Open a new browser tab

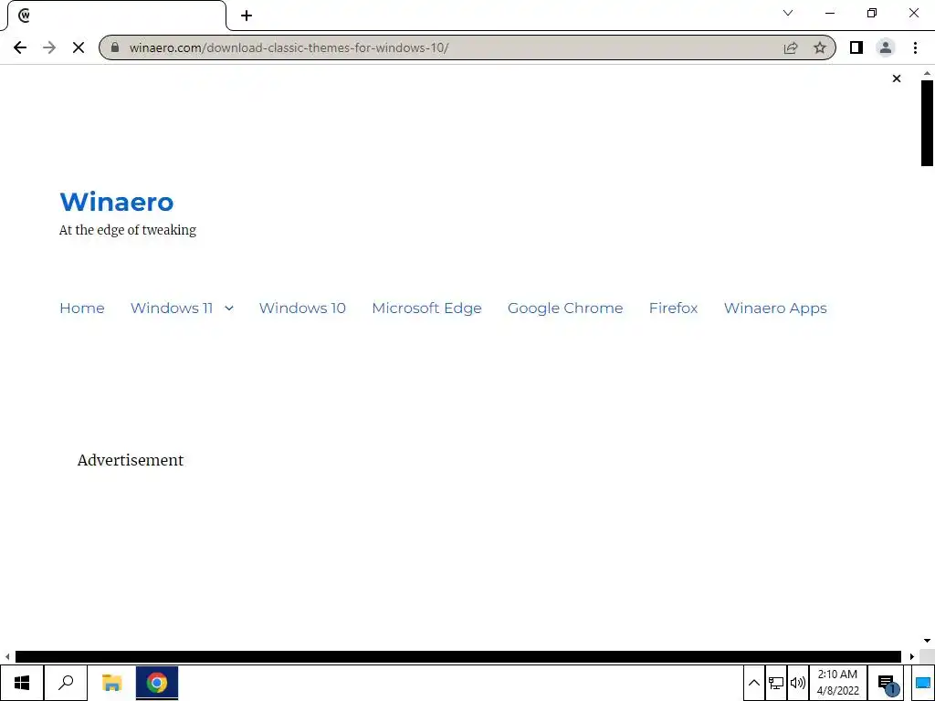click(247, 16)
